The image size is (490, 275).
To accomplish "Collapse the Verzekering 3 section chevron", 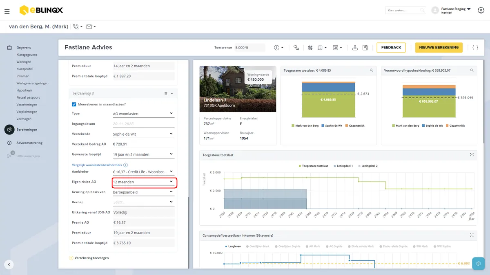I will click(172, 94).
